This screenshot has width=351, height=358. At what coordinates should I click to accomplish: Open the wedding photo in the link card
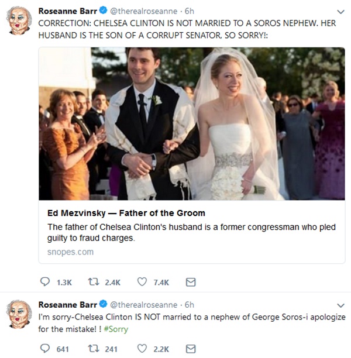(x=192, y=123)
